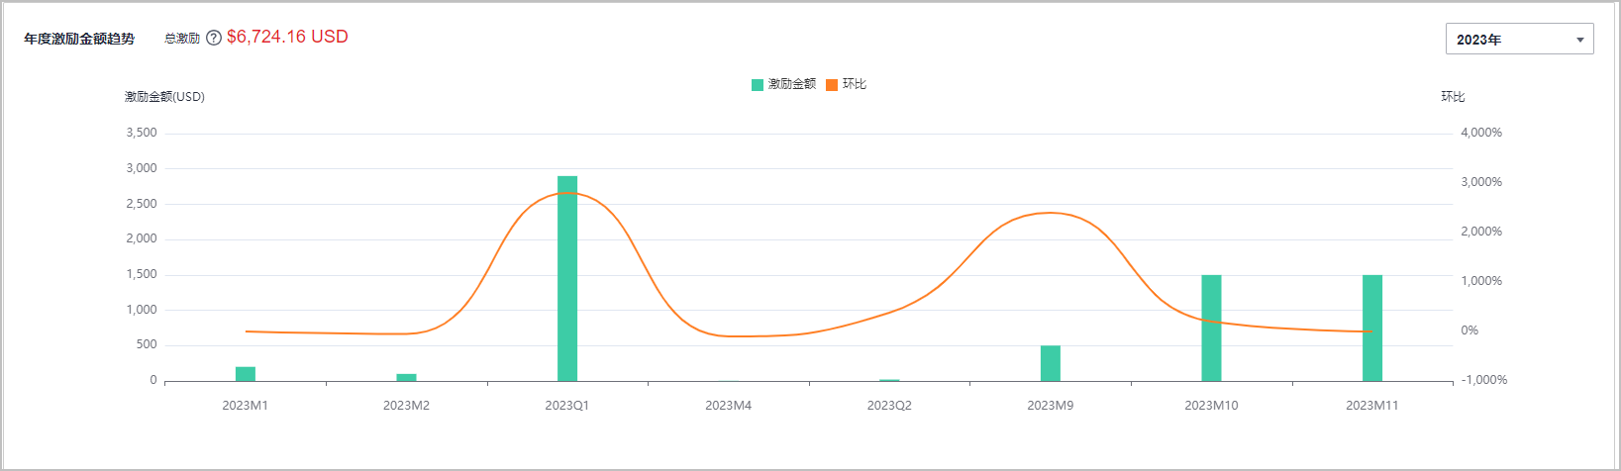Viewport: 1621px width, 471px height.
Task: Click the orange line peak at 2023Q1
Action: (567, 193)
